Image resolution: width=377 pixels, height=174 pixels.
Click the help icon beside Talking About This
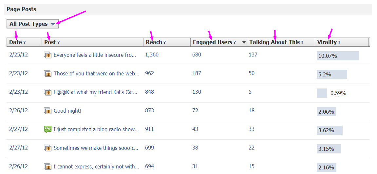coord(302,42)
